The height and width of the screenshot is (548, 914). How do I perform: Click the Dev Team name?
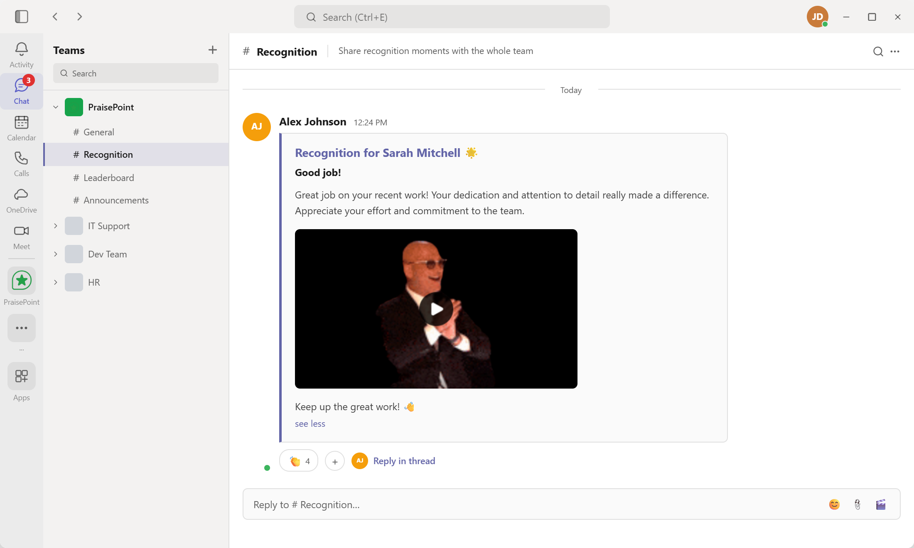108,254
